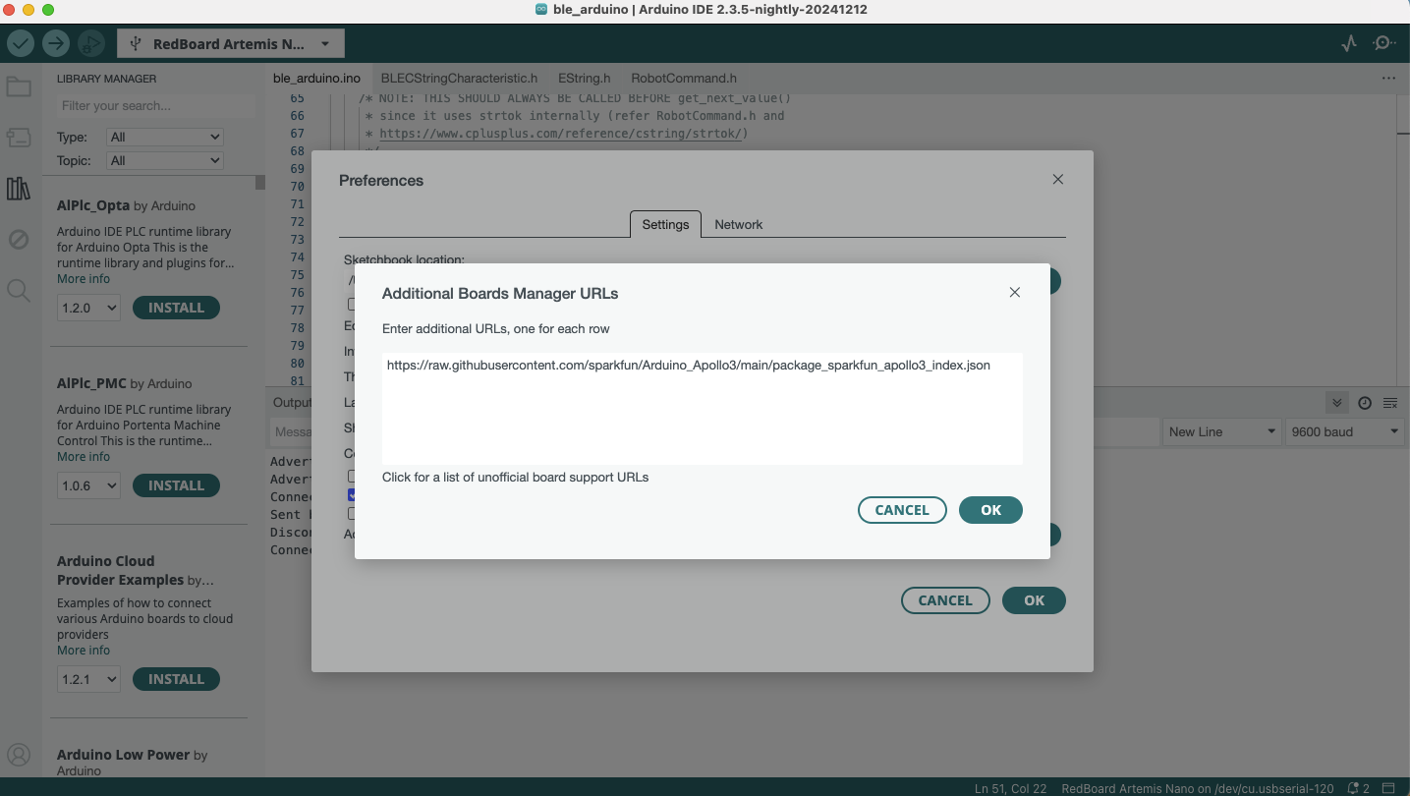Open the Search sidebar magnifier icon
Image resolution: width=1410 pixels, height=796 pixels.
[19, 290]
